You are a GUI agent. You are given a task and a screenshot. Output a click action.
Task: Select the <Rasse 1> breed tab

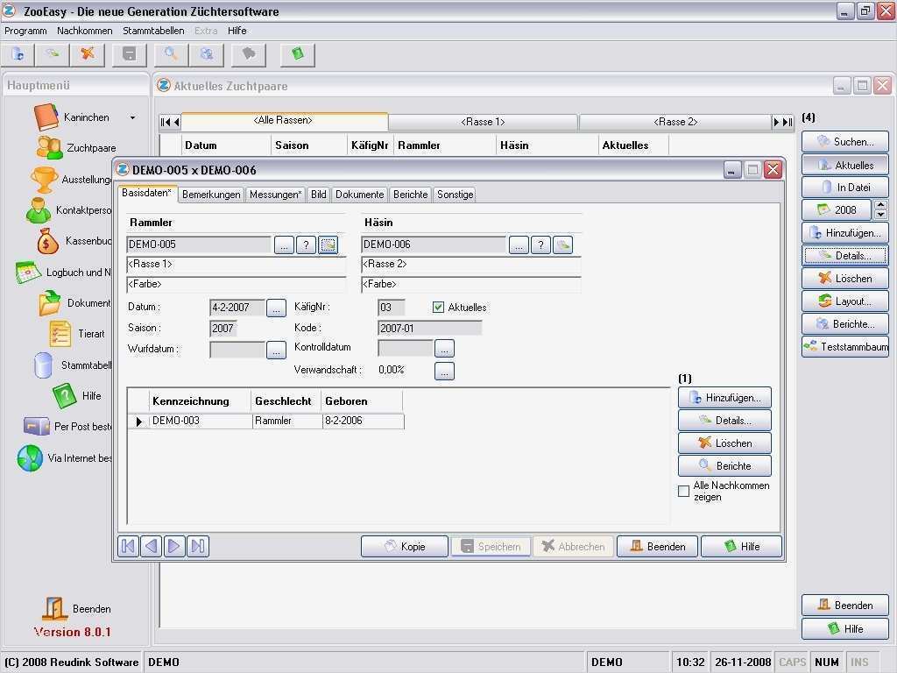(483, 122)
